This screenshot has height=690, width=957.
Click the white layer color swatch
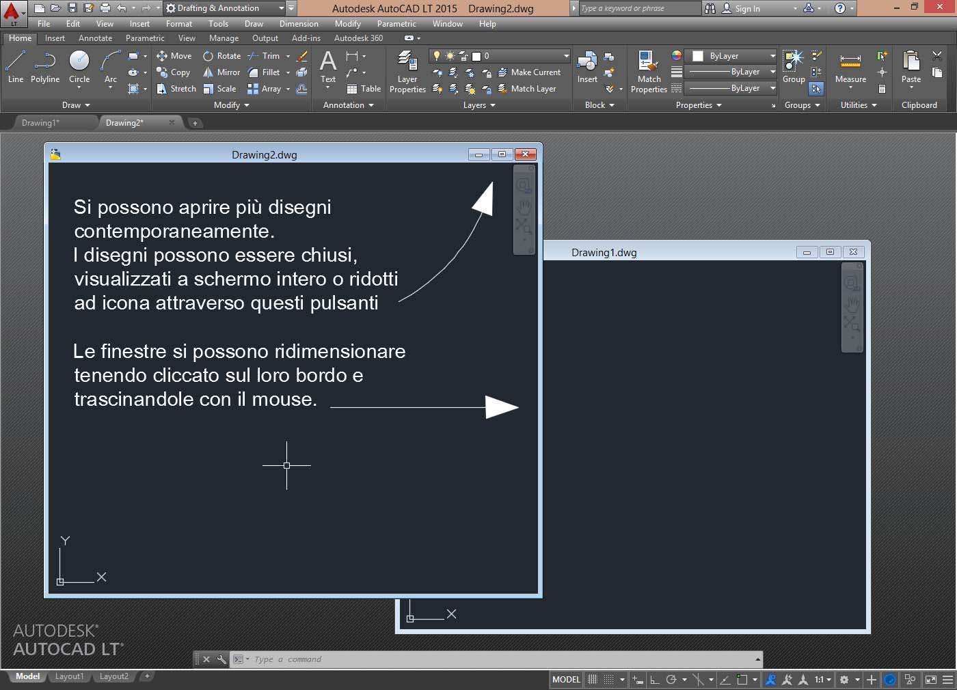pyautogui.click(x=476, y=56)
